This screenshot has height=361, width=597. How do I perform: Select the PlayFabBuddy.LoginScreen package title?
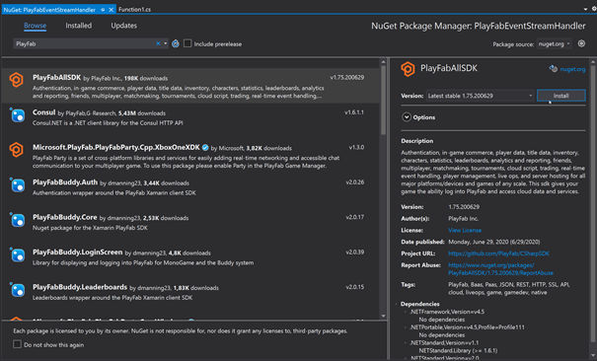[78, 253]
